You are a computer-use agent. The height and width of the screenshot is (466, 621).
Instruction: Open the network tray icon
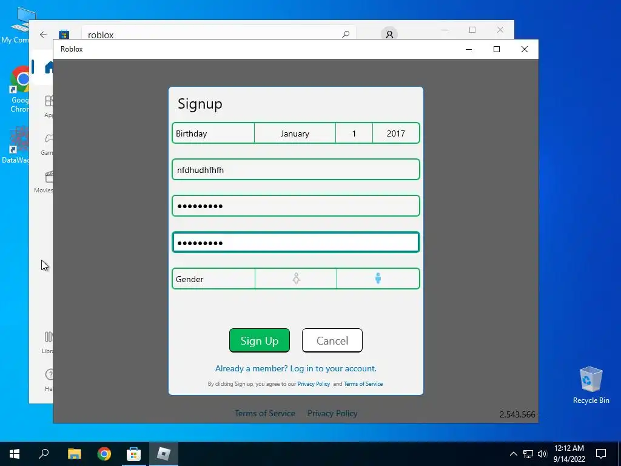(x=528, y=454)
